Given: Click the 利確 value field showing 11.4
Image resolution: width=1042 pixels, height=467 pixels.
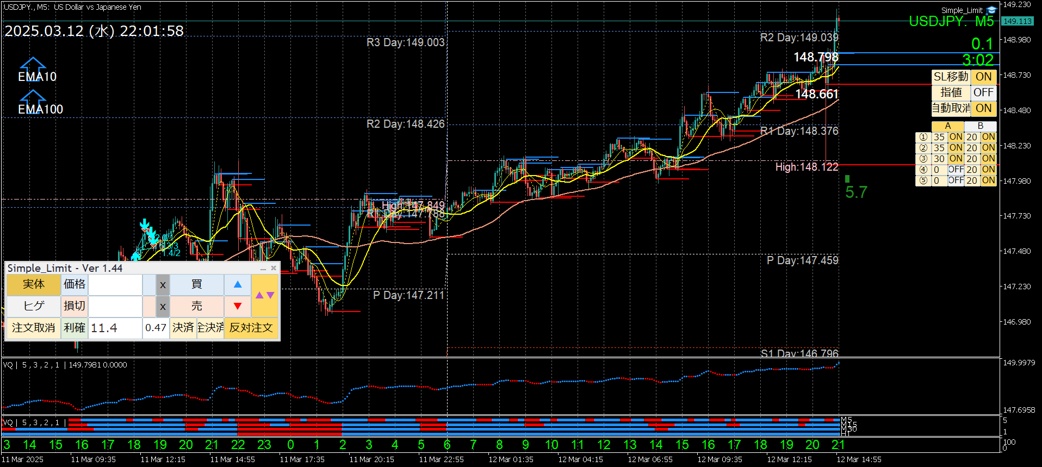Looking at the screenshot, I should click(x=115, y=328).
